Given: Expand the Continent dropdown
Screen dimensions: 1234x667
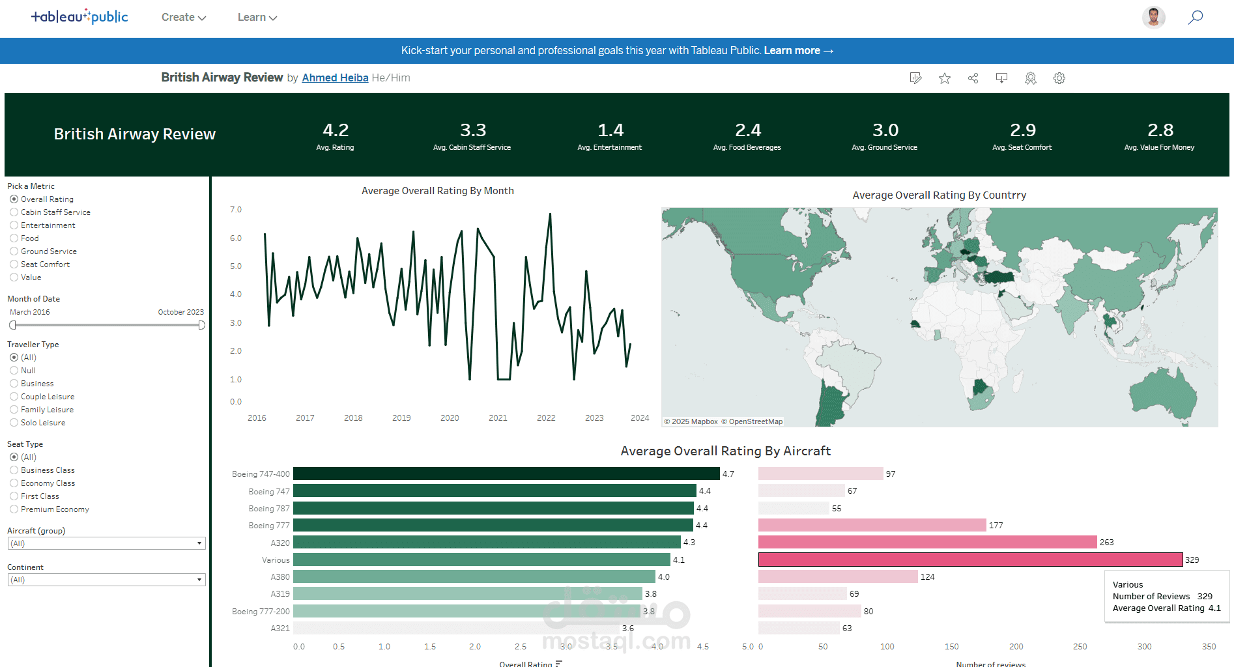Looking at the screenshot, I should point(107,580).
